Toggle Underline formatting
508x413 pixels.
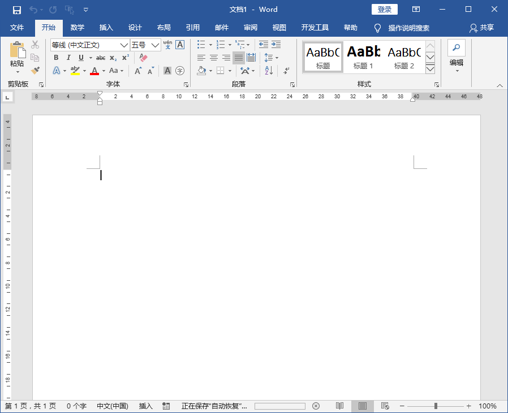tap(81, 58)
